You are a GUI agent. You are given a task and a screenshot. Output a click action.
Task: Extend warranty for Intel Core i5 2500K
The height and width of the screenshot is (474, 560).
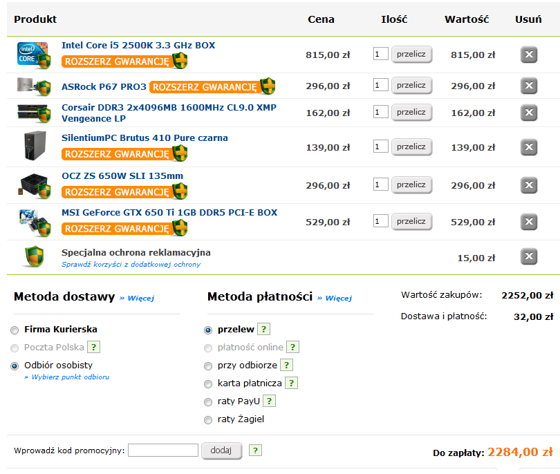(x=124, y=61)
